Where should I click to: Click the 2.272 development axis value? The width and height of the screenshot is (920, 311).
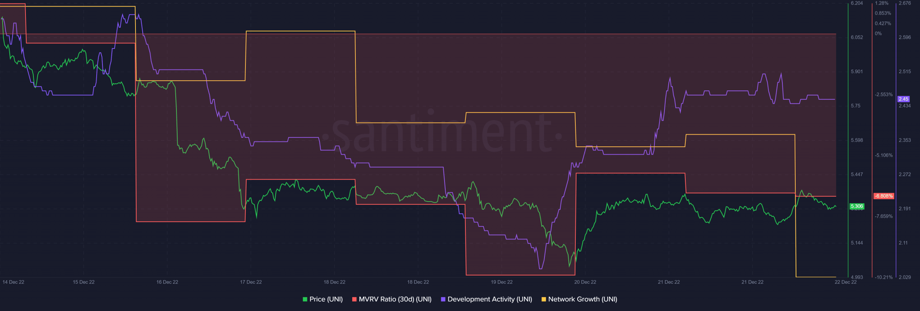pos(905,174)
